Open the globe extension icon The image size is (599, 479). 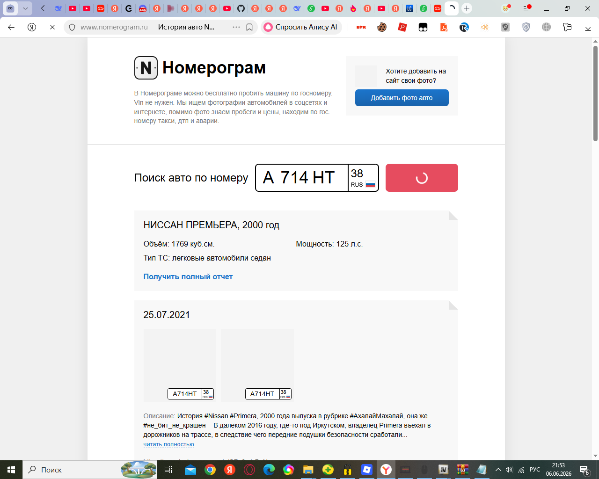point(547,27)
